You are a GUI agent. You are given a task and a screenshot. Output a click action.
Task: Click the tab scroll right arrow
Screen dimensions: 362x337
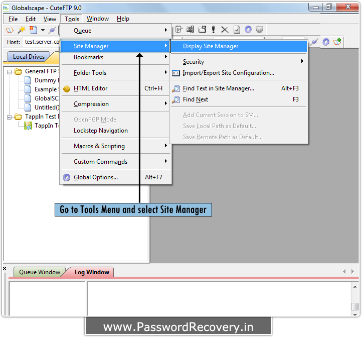click(x=352, y=272)
